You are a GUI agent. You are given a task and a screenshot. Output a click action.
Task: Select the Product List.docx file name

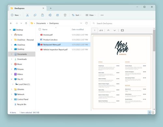(50, 40)
